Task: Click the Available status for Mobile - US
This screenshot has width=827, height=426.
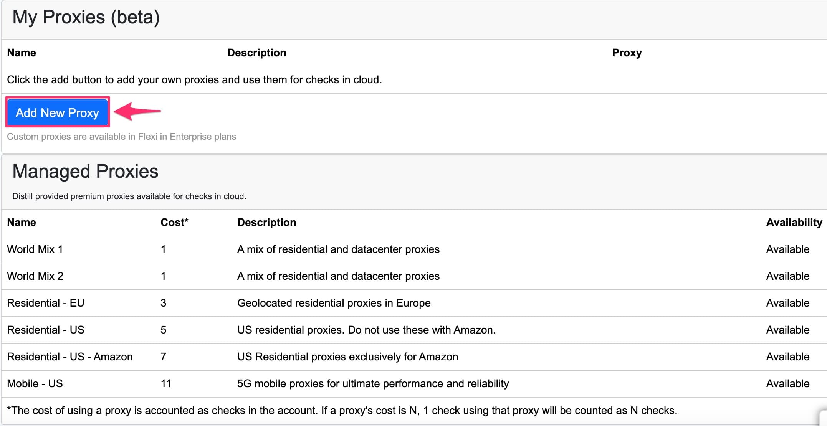Action: click(787, 383)
